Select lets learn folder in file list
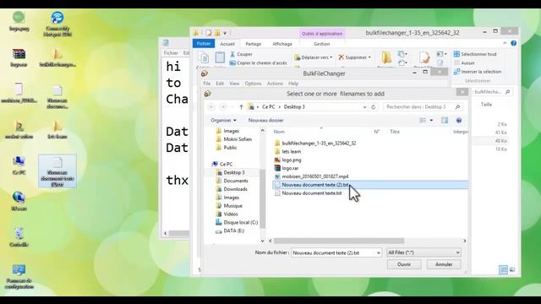The width and height of the screenshot is (541, 304). (287, 151)
